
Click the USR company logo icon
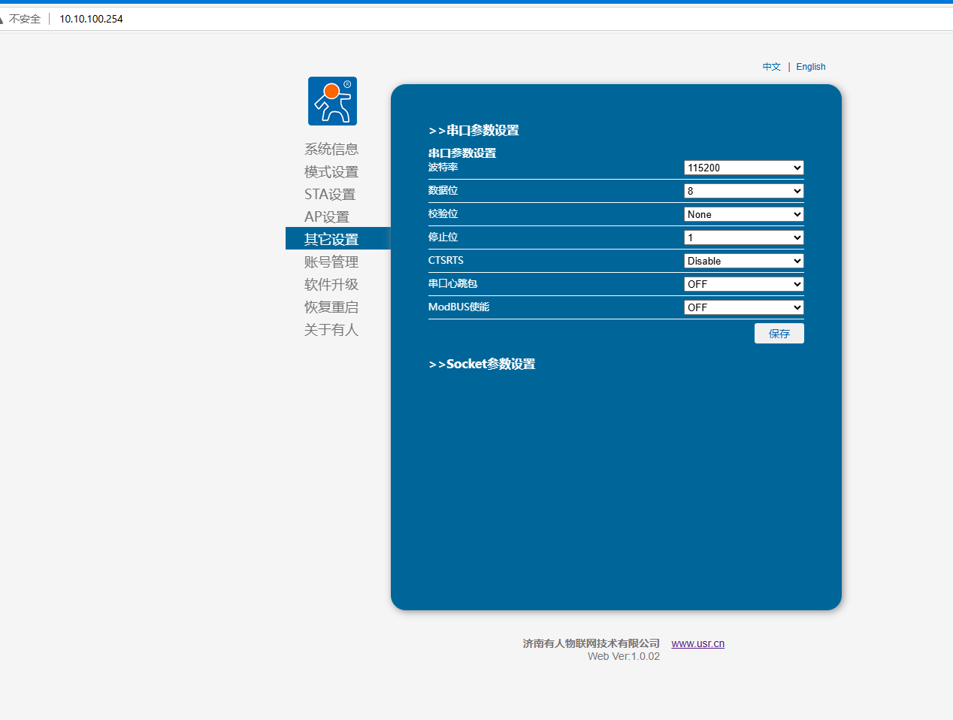[x=332, y=101]
